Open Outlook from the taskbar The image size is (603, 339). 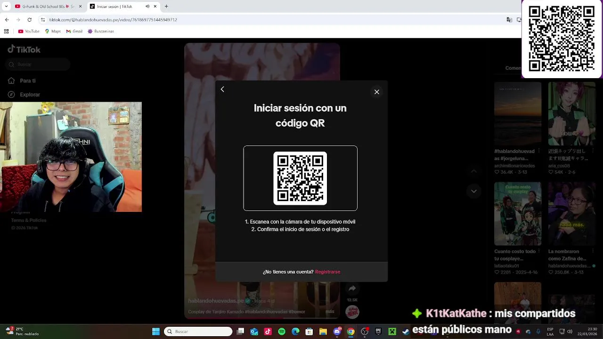254,331
